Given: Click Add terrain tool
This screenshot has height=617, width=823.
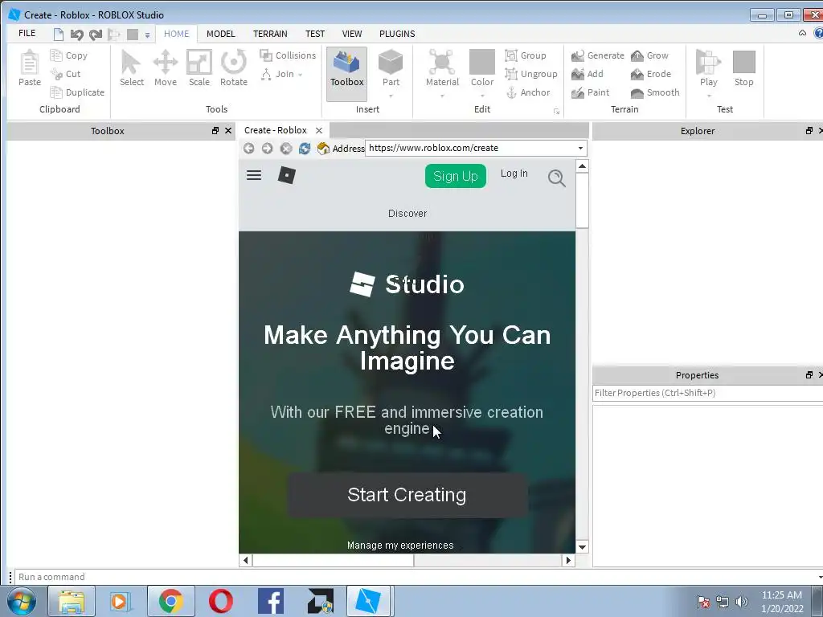Looking at the screenshot, I should point(587,74).
